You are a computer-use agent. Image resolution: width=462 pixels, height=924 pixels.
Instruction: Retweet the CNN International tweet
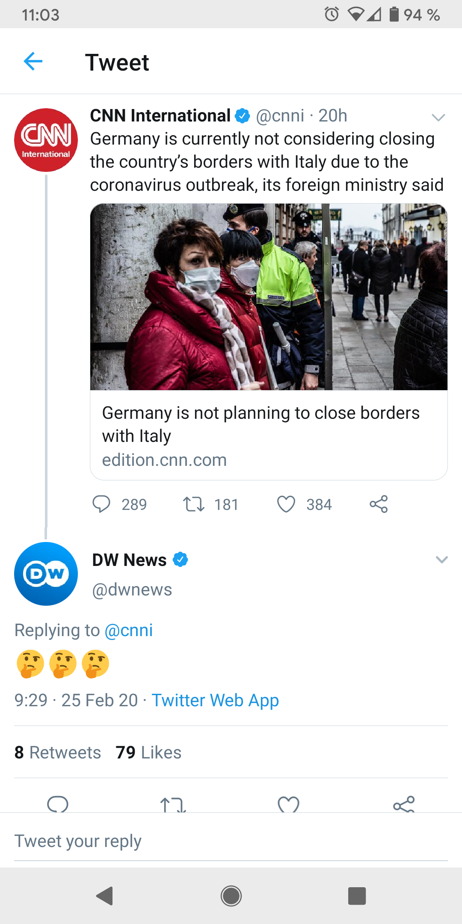194,504
